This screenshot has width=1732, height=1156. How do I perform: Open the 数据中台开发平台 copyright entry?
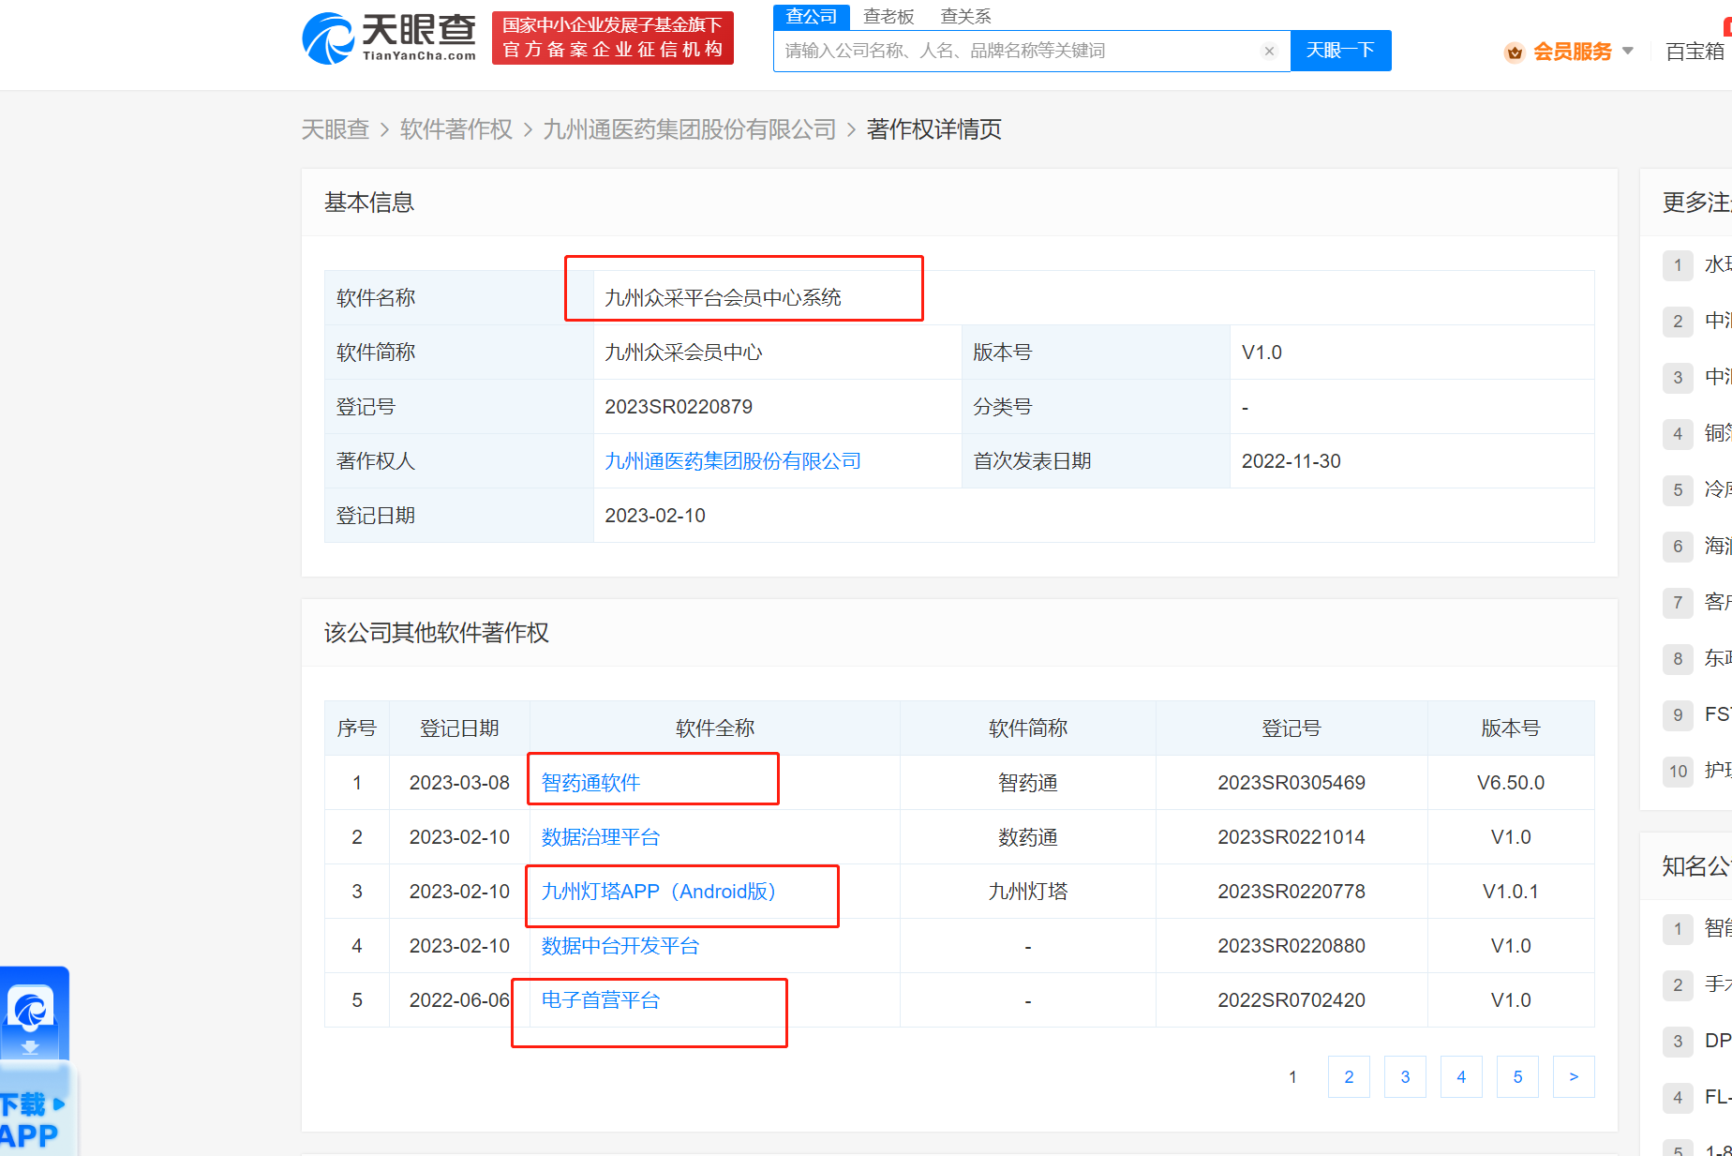[x=620, y=946]
